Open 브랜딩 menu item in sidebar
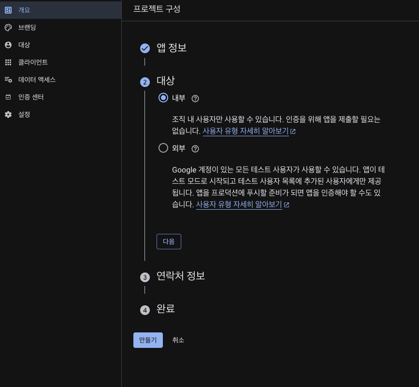Screen dimensions: 419x387 pyautogui.click(x=27, y=28)
